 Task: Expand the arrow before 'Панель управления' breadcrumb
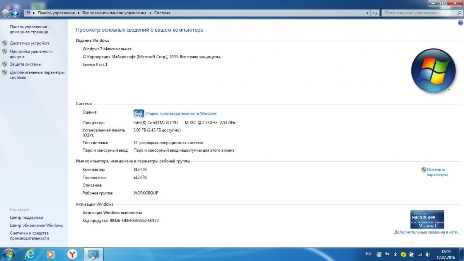34,13
